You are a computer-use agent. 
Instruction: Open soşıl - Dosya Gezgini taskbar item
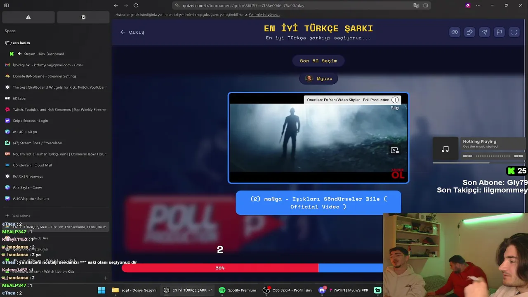tap(134, 290)
